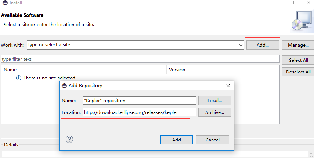
Task: Click the scrollbar arrows in Details area
Action: 311,155
